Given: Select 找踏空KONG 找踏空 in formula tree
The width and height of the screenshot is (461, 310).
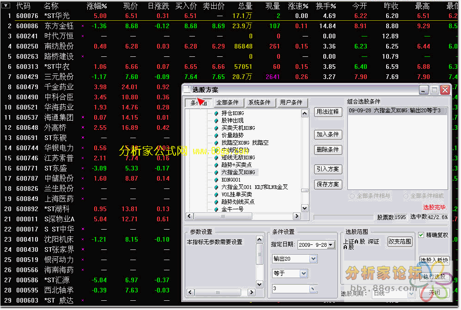Looking at the screenshot, I should [245, 143].
